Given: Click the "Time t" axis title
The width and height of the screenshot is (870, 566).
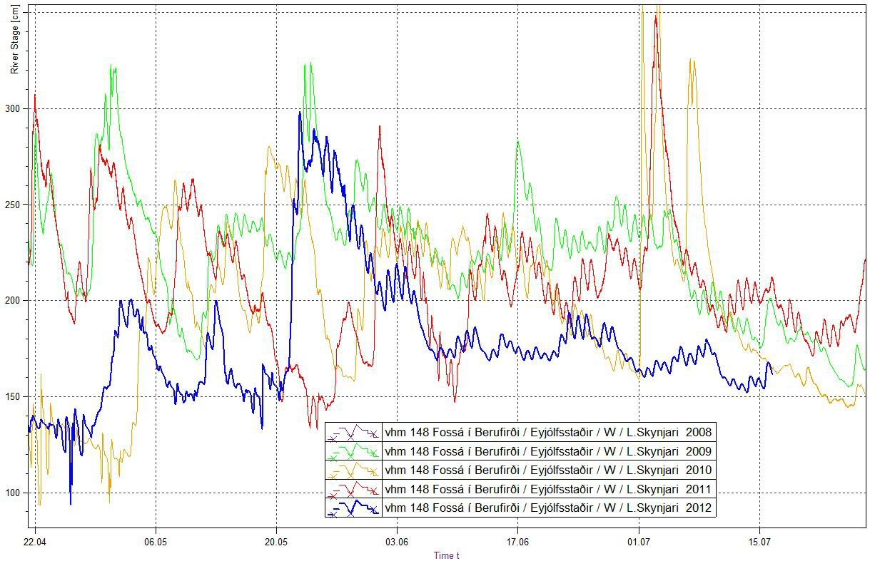Looking at the screenshot, I should tap(447, 555).
